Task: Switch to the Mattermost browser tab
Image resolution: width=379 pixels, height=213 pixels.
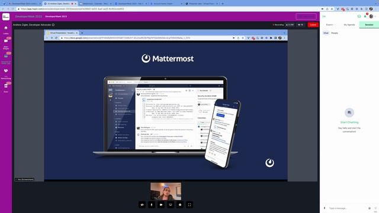Action: (95, 4)
